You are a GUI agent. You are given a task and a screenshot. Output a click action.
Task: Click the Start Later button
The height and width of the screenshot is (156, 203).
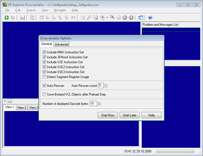pyautogui.click(x=129, y=115)
